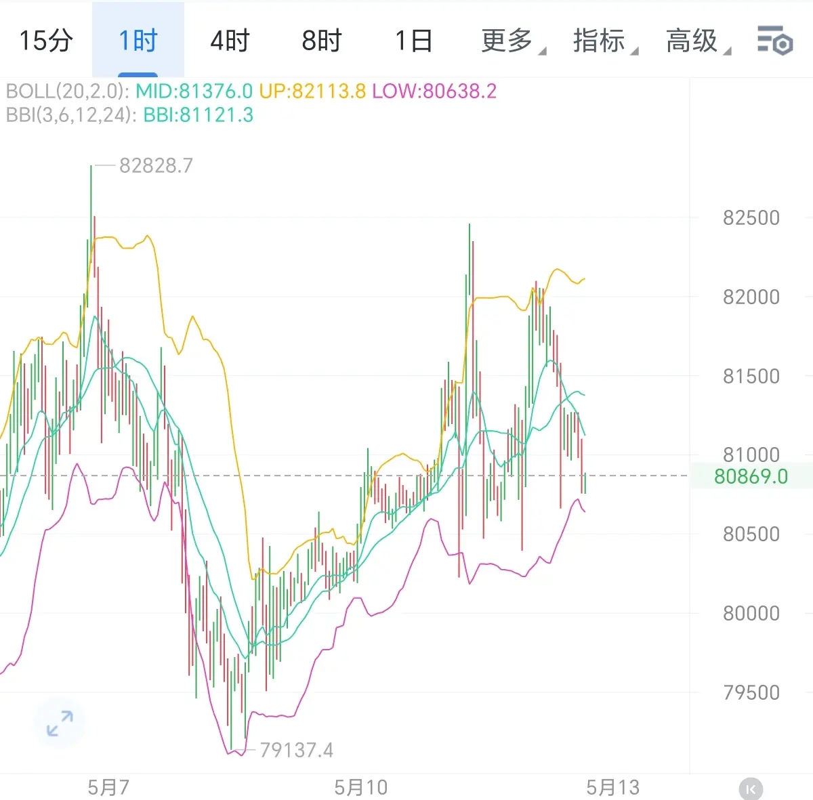This screenshot has width=813, height=800.
Task: Open the 指标 indicators dropdown
Action: coord(605,41)
